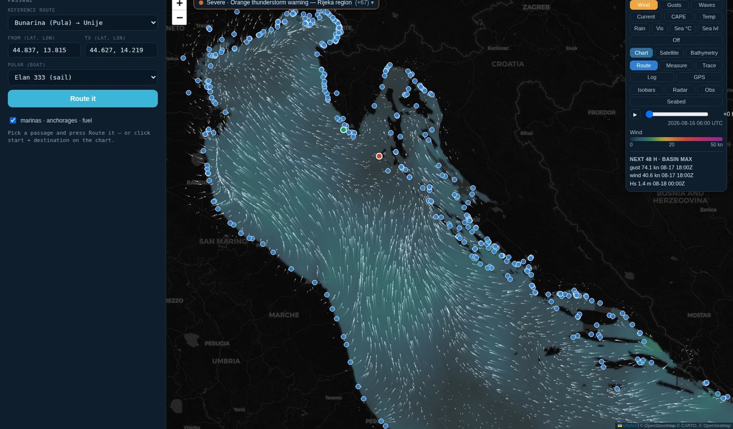733x429 pixels.
Task: Turn overlay Off
Action: point(676,40)
